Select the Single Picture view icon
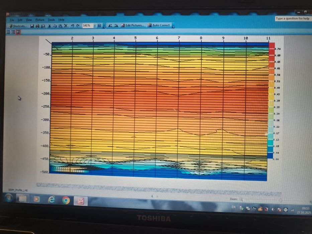312x234 pixels. coord(18,32)
